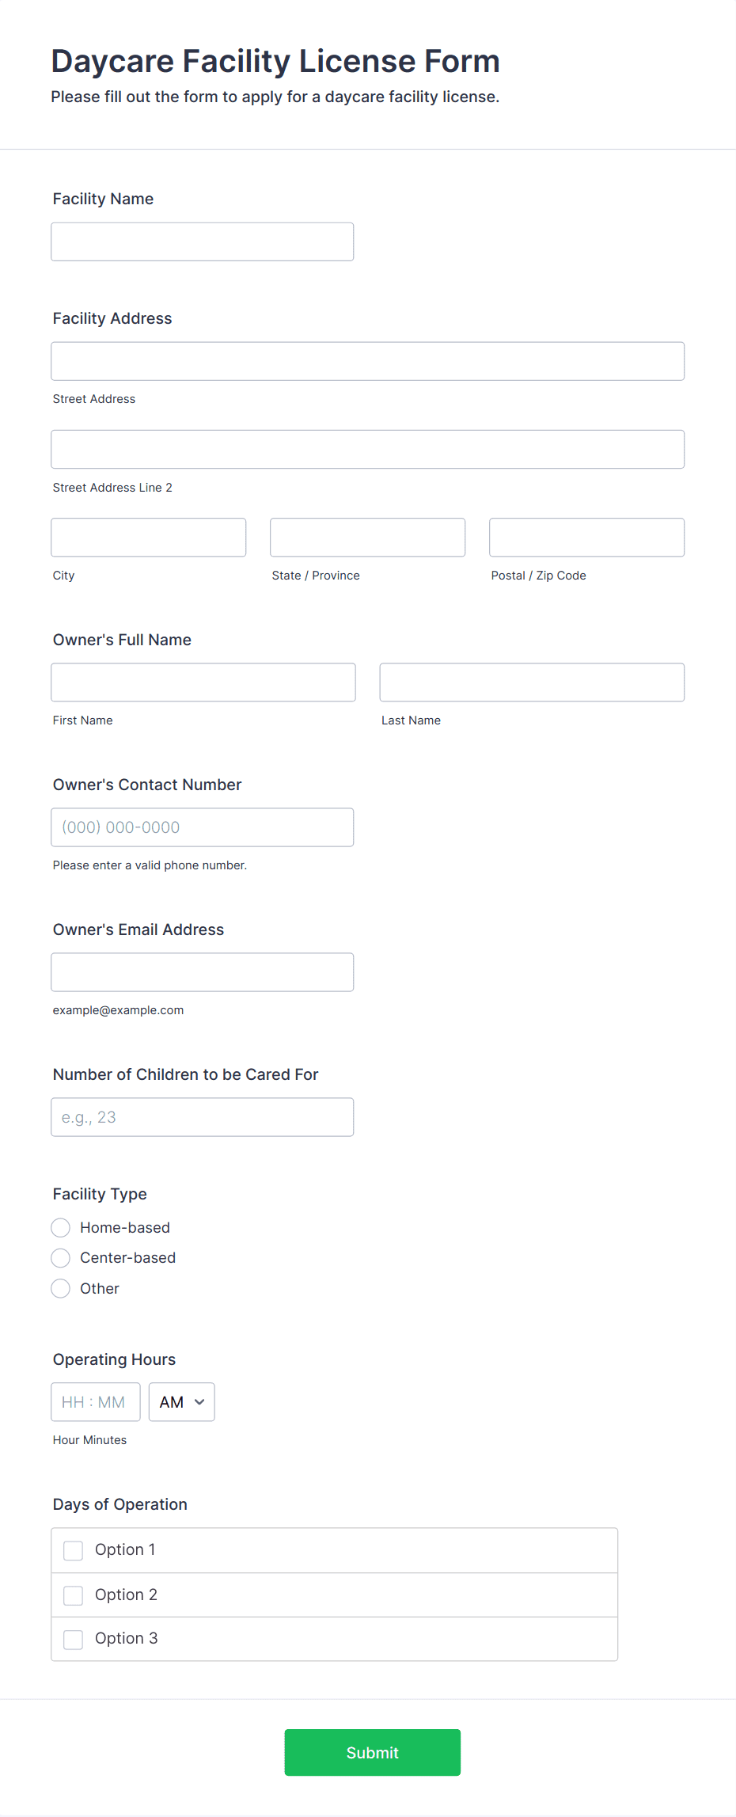Check the Option 1 checkbox
The width and height of the screenshot is (736, 1817).
[74, 1550]
